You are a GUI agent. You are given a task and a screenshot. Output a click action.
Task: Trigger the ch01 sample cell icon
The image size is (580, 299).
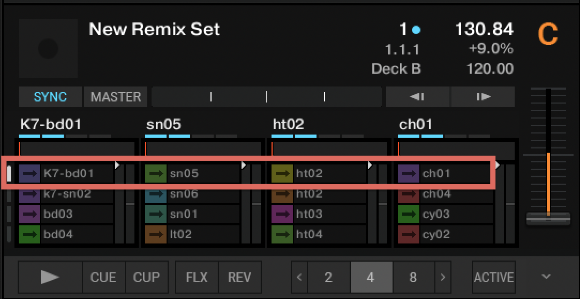click(x=409, y=174)
